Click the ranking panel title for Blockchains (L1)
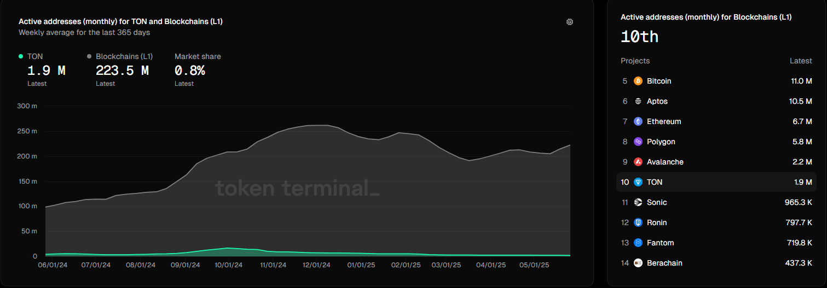 706,17
